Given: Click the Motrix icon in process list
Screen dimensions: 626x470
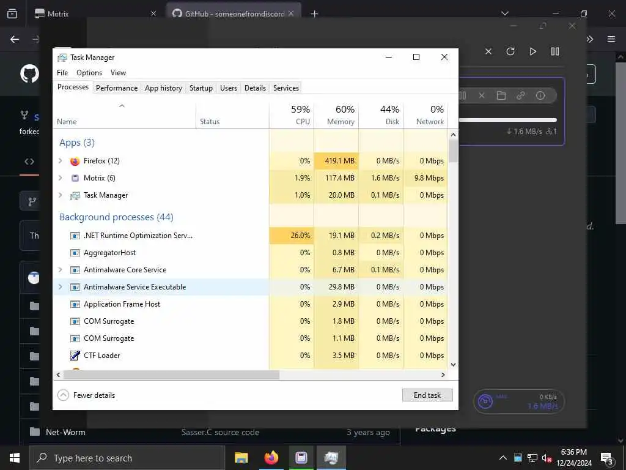Looking at the screenshot, I should click(75, 178).
